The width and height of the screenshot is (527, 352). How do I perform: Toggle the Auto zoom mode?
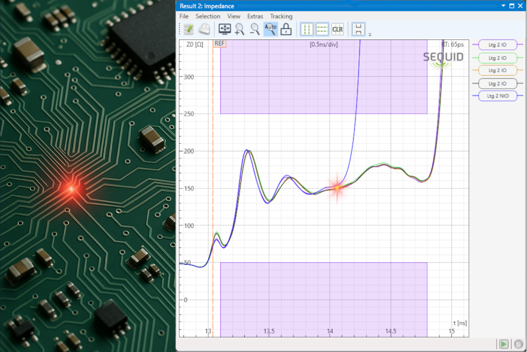pyautogui.click(x=271, y=29)
